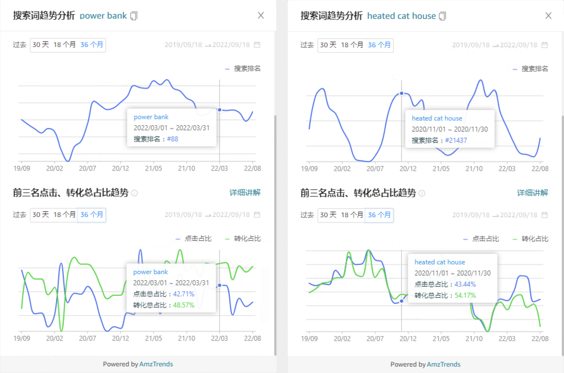This screenshot has width=564, height=373.
Task: Open the calendar icon in heated cat house conversion chart
Action: (545, 215)
